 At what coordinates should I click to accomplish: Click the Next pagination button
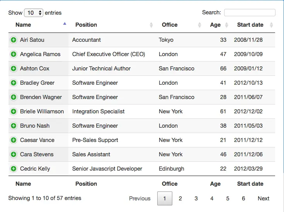(x=264, y=198)
